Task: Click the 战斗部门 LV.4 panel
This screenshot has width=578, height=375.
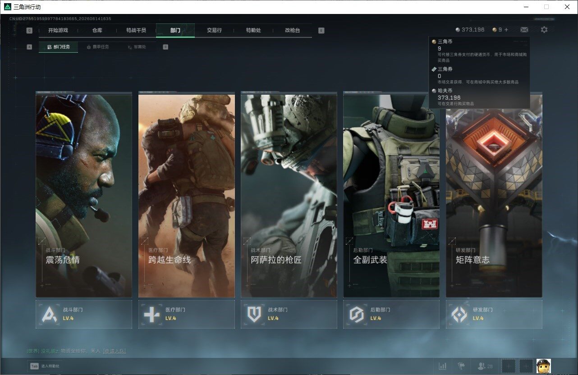Action: pos(84,314)
